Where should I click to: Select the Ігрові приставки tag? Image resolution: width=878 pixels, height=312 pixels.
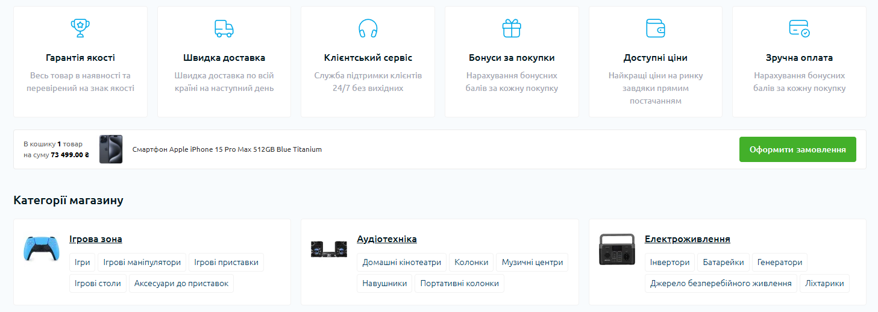226,263
